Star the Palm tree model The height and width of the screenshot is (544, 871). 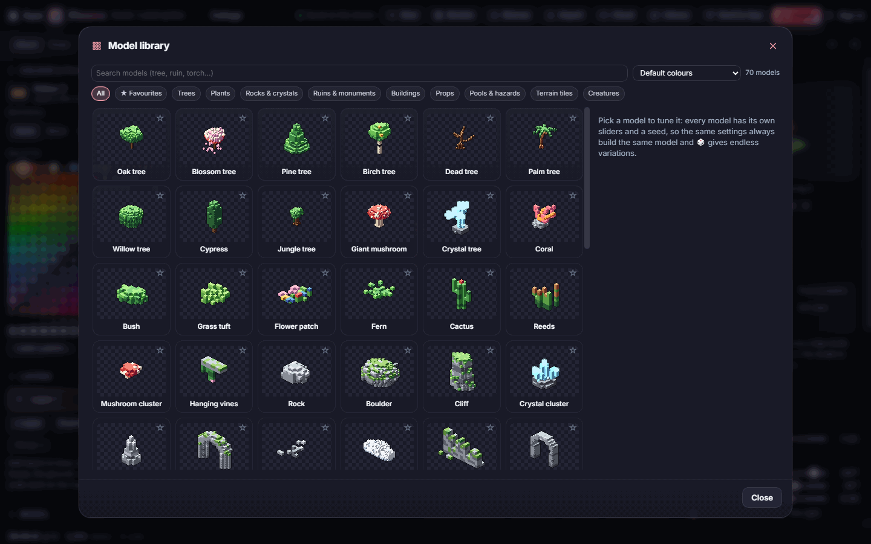click(573, 118)
